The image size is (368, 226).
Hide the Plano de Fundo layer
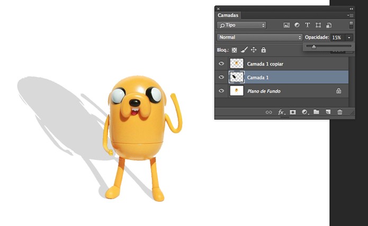coord(221,90)
